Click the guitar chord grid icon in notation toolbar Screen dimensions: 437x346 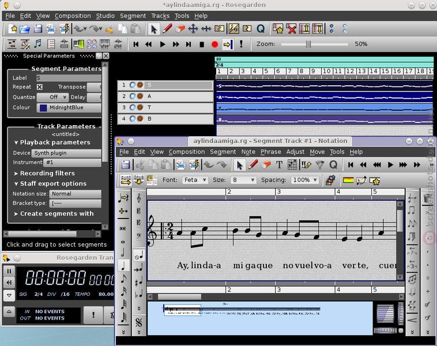[x=292, y=165]
